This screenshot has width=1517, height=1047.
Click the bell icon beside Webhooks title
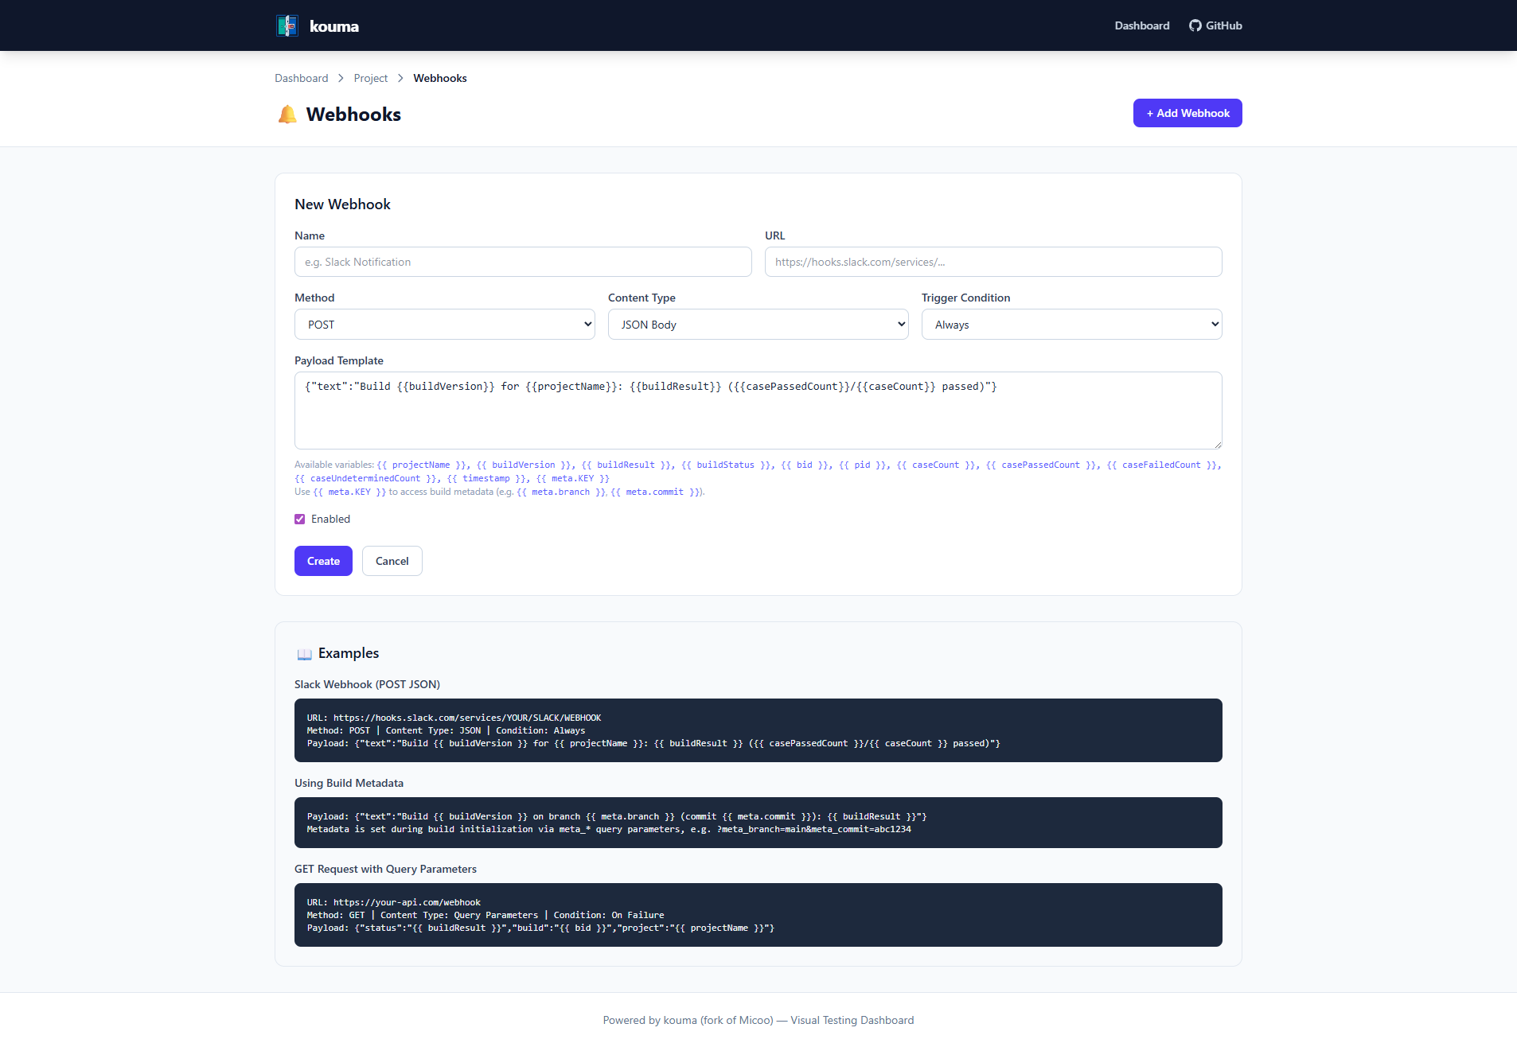tap(287, 115)
